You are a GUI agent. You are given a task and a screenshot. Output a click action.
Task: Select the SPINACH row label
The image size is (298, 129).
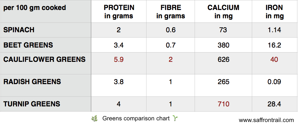[19, 30]
